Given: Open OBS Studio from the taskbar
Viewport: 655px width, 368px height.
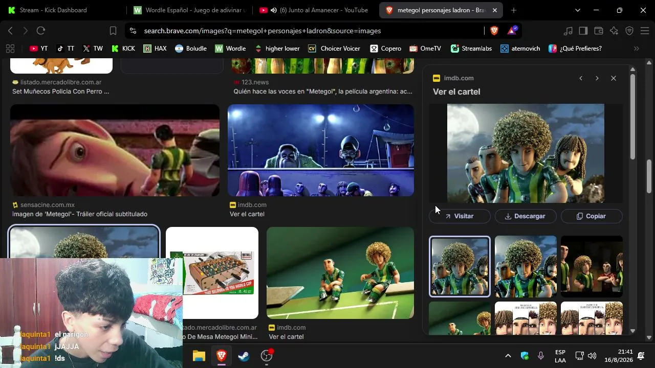Looking at the screenshot, I should coord(266,356).
